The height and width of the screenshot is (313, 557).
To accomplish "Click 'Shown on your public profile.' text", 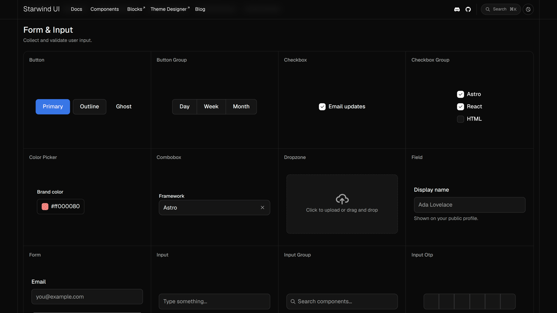I will (446, 218).
